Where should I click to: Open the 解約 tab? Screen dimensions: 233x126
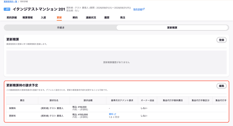click(x=75, y=17)
